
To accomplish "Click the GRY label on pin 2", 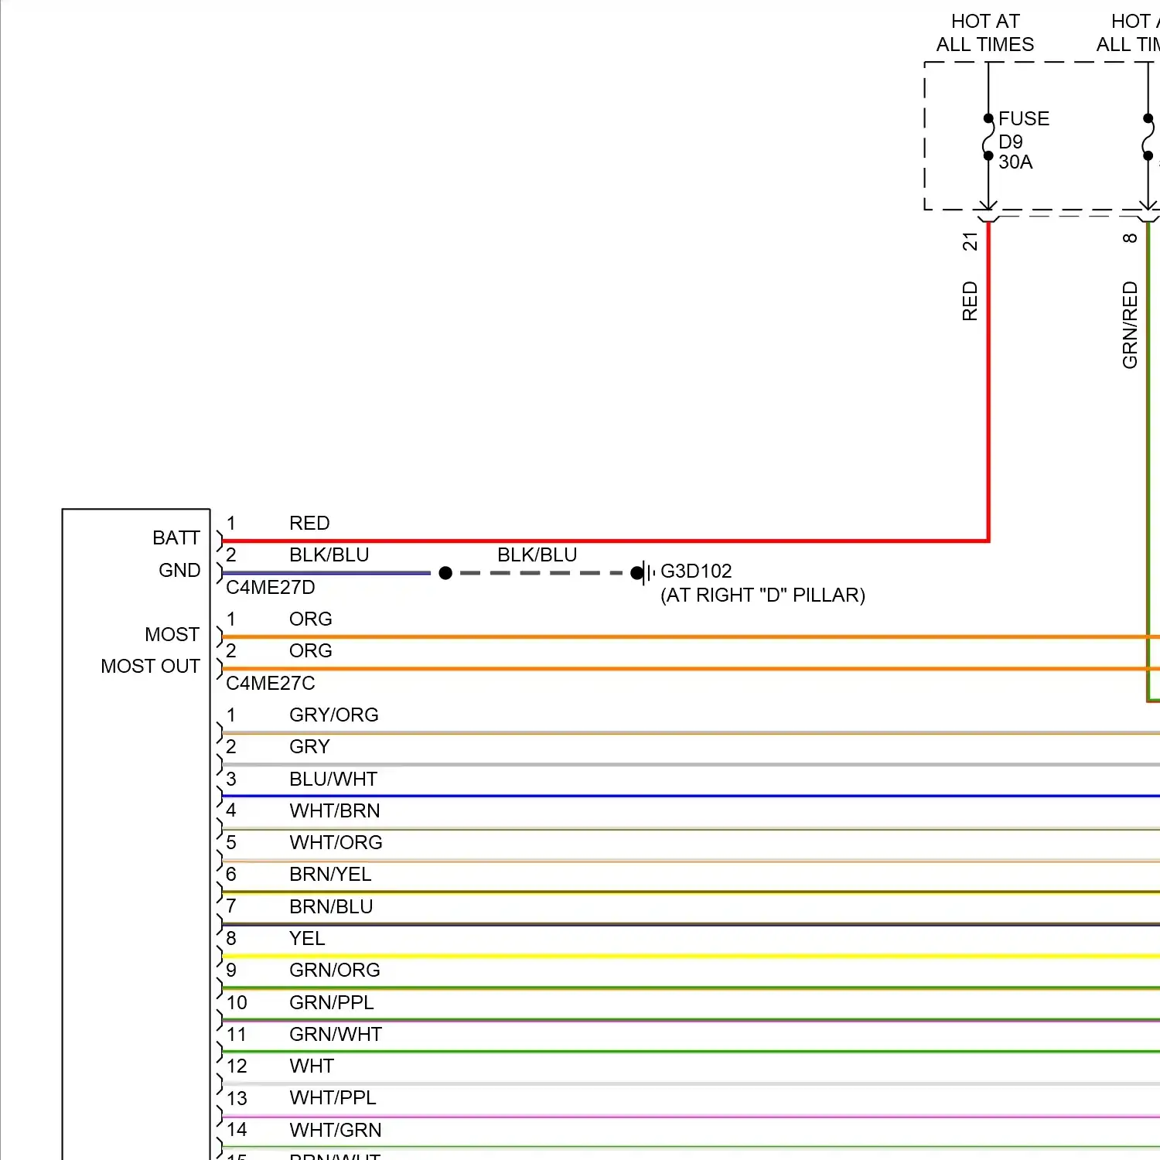I will 309,746.
